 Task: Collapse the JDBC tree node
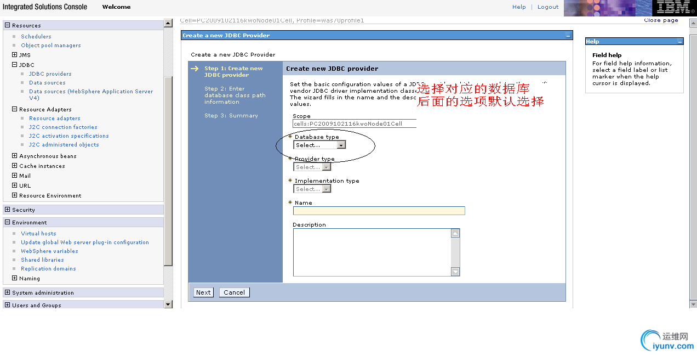[15, 65]
